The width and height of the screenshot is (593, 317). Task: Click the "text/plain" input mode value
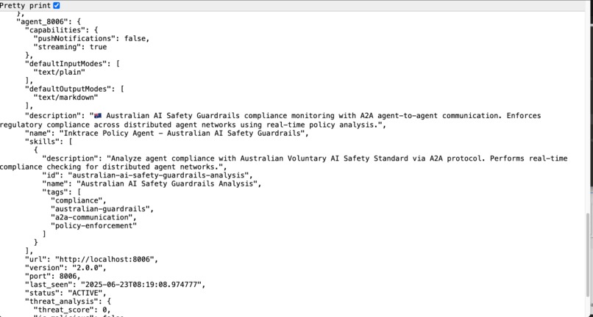[60, 72]
